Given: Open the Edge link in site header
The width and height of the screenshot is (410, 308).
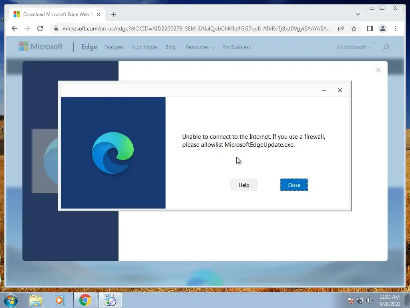Looking at the screenshot, I should 89,47.
